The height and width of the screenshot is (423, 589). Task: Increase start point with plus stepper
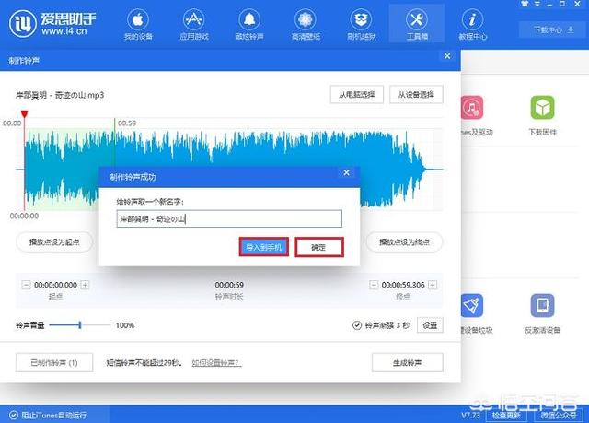click(85, 285)
